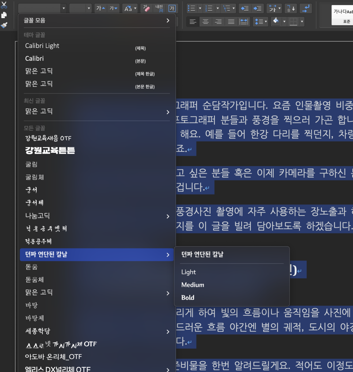
Task: Click the sort text icon
Action: tap(291, 8)
